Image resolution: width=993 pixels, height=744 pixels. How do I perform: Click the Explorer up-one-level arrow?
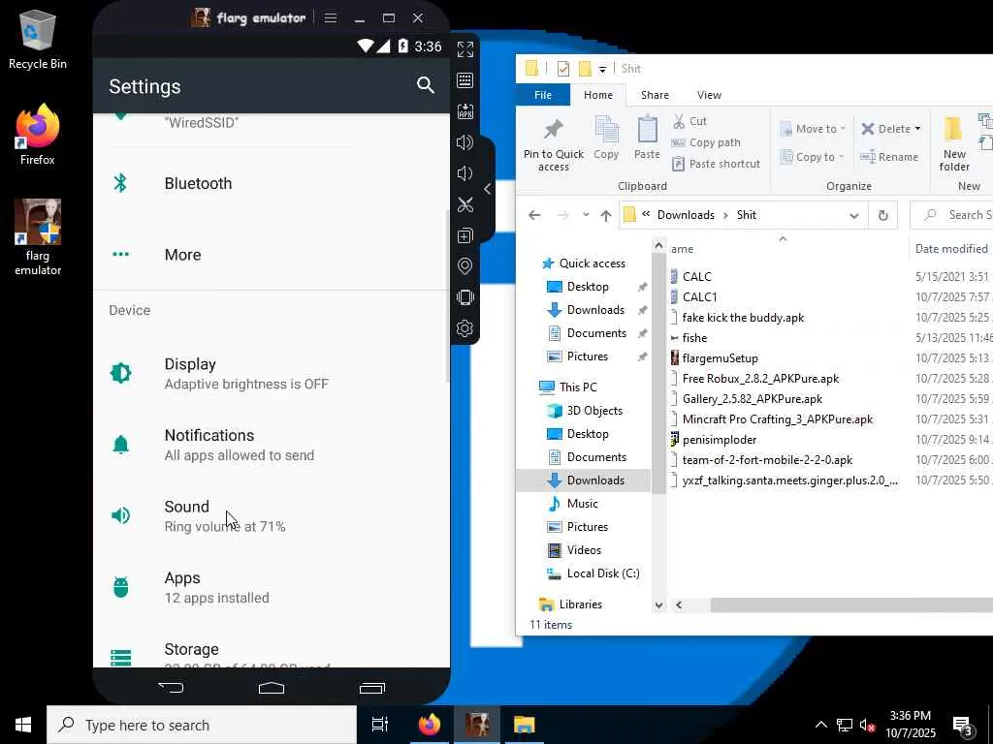(x=605, y=215)
